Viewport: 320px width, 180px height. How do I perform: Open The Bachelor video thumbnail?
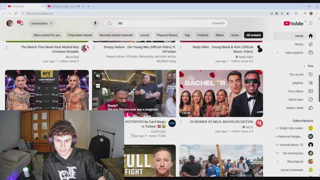point(221,93)
